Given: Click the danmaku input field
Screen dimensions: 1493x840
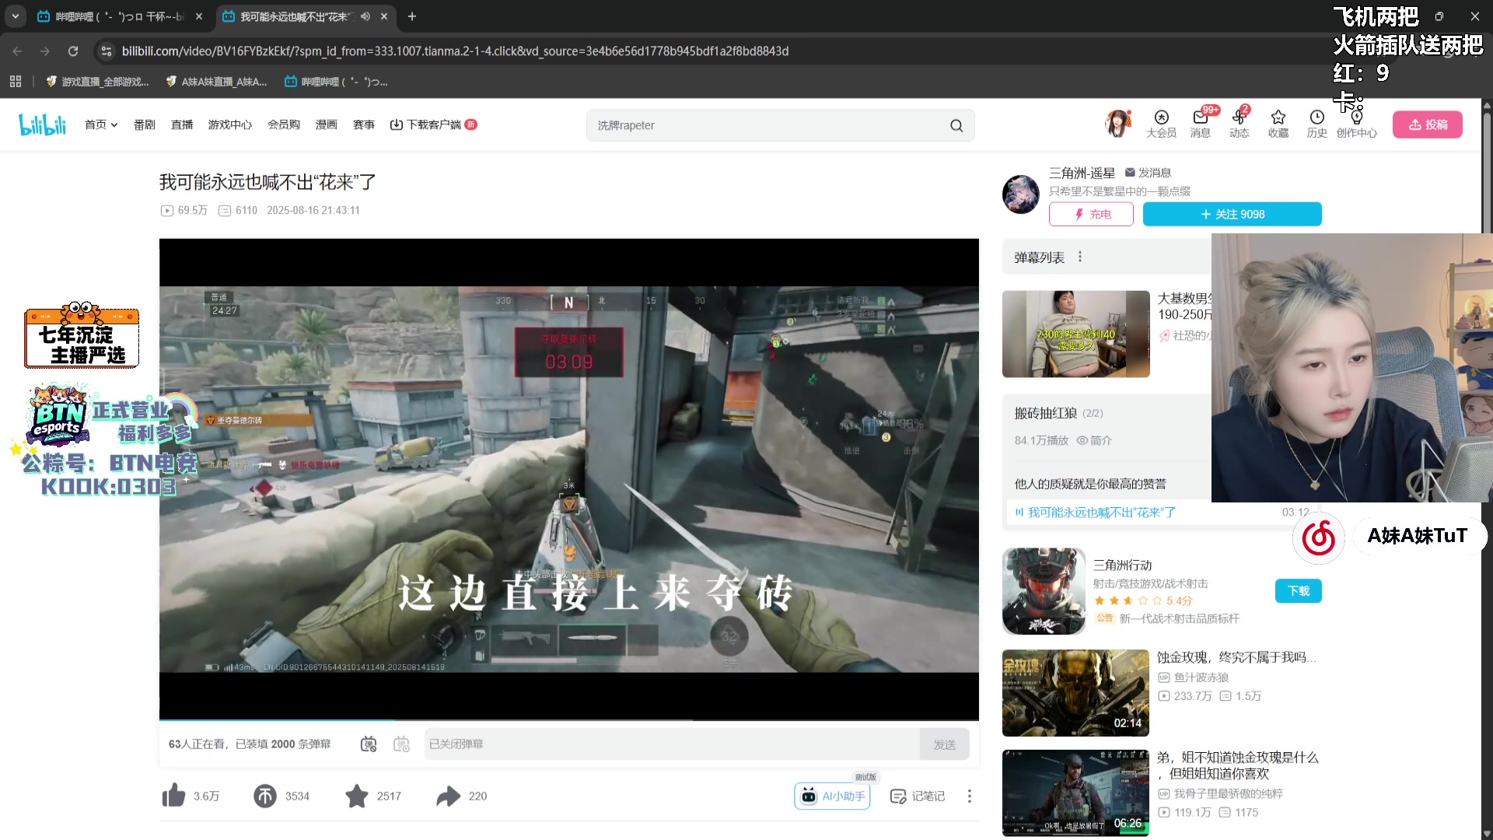Looking at the screenshot, I should point(672,744).
